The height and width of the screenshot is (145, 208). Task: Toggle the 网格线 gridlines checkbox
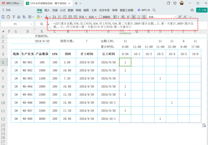click(x=101, y=17)
